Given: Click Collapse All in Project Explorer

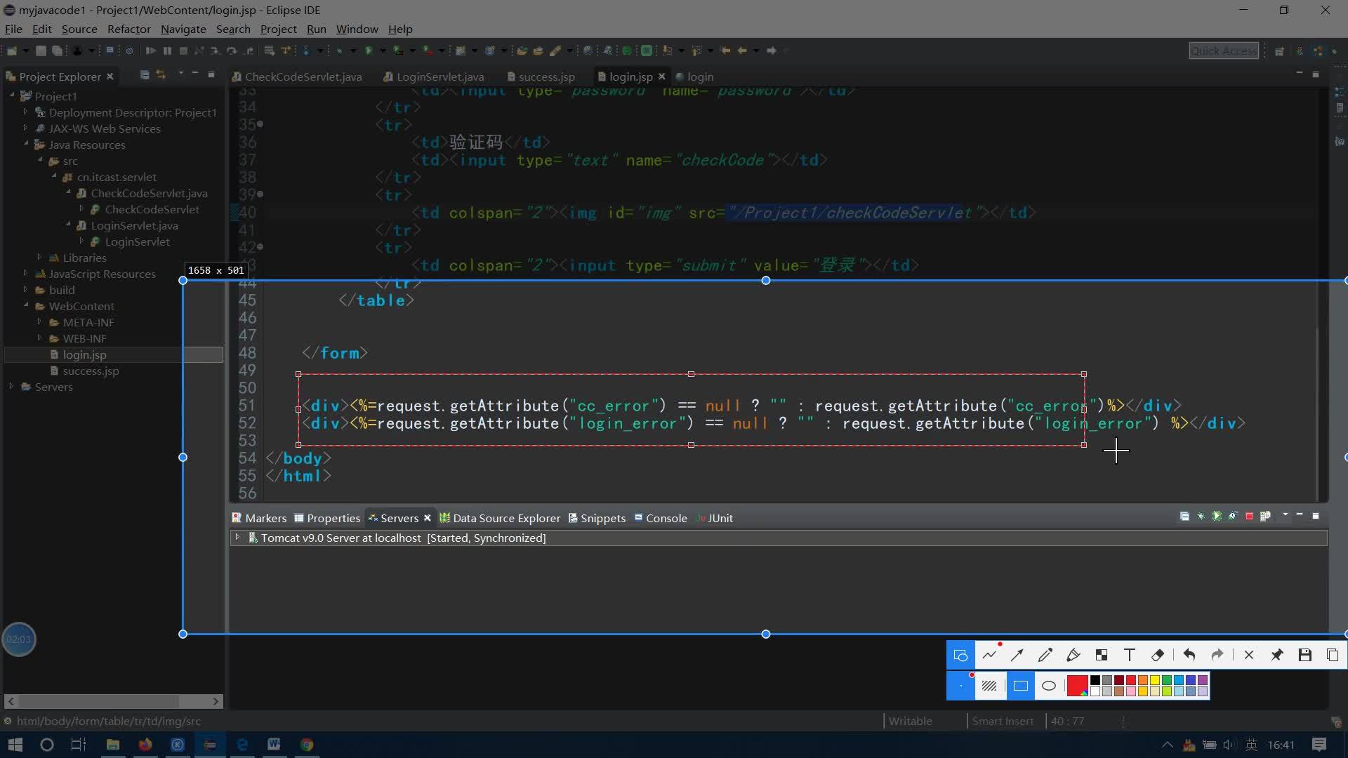Looking at the screenshot, I should 145,74.
